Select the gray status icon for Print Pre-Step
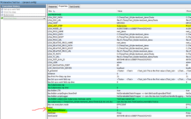 click(2, 12)
